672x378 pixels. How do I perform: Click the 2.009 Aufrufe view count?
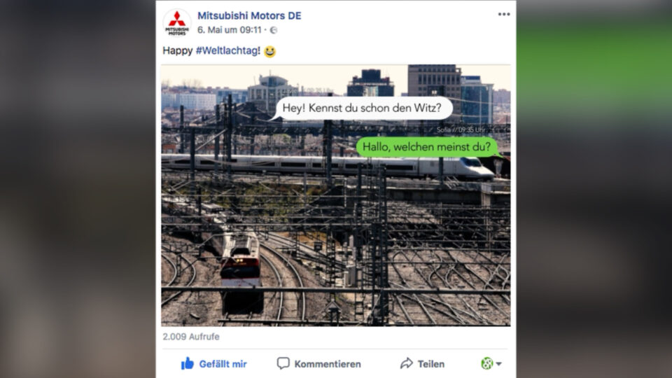[190, 337]
